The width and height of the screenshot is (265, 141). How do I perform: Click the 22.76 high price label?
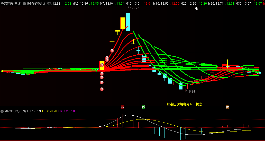(x=135, y=8)
